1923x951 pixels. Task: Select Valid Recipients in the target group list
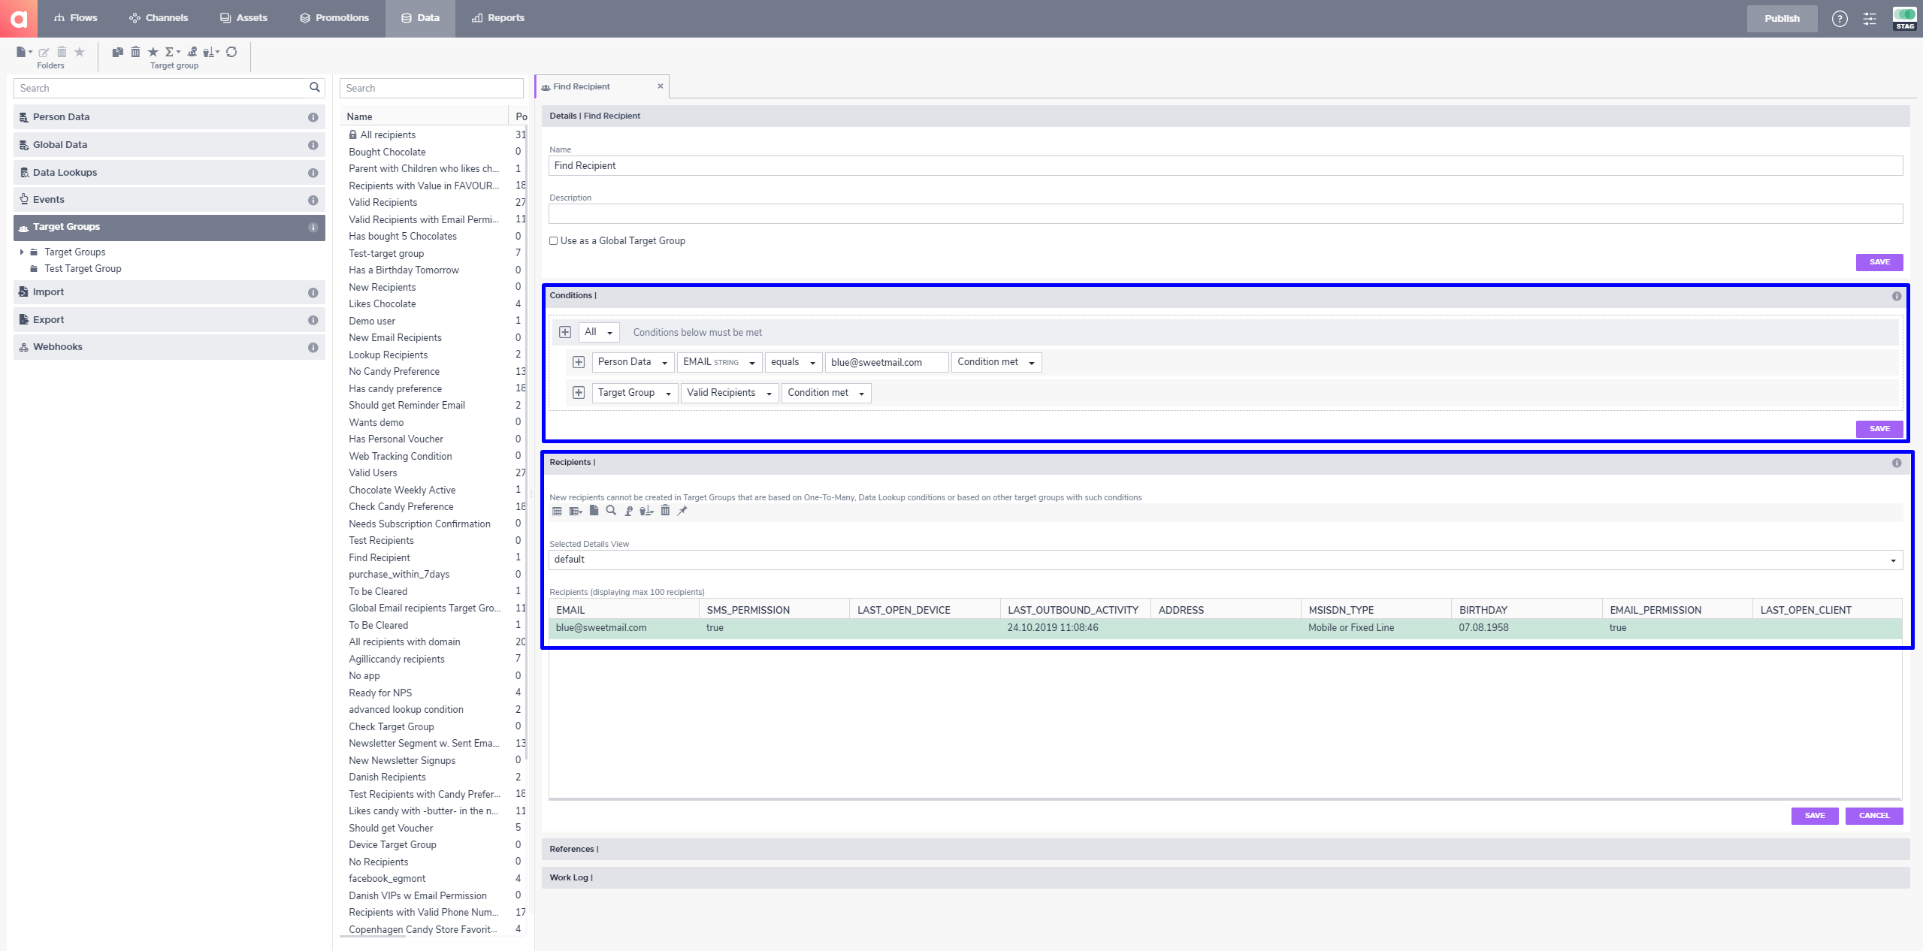(382, 203)
